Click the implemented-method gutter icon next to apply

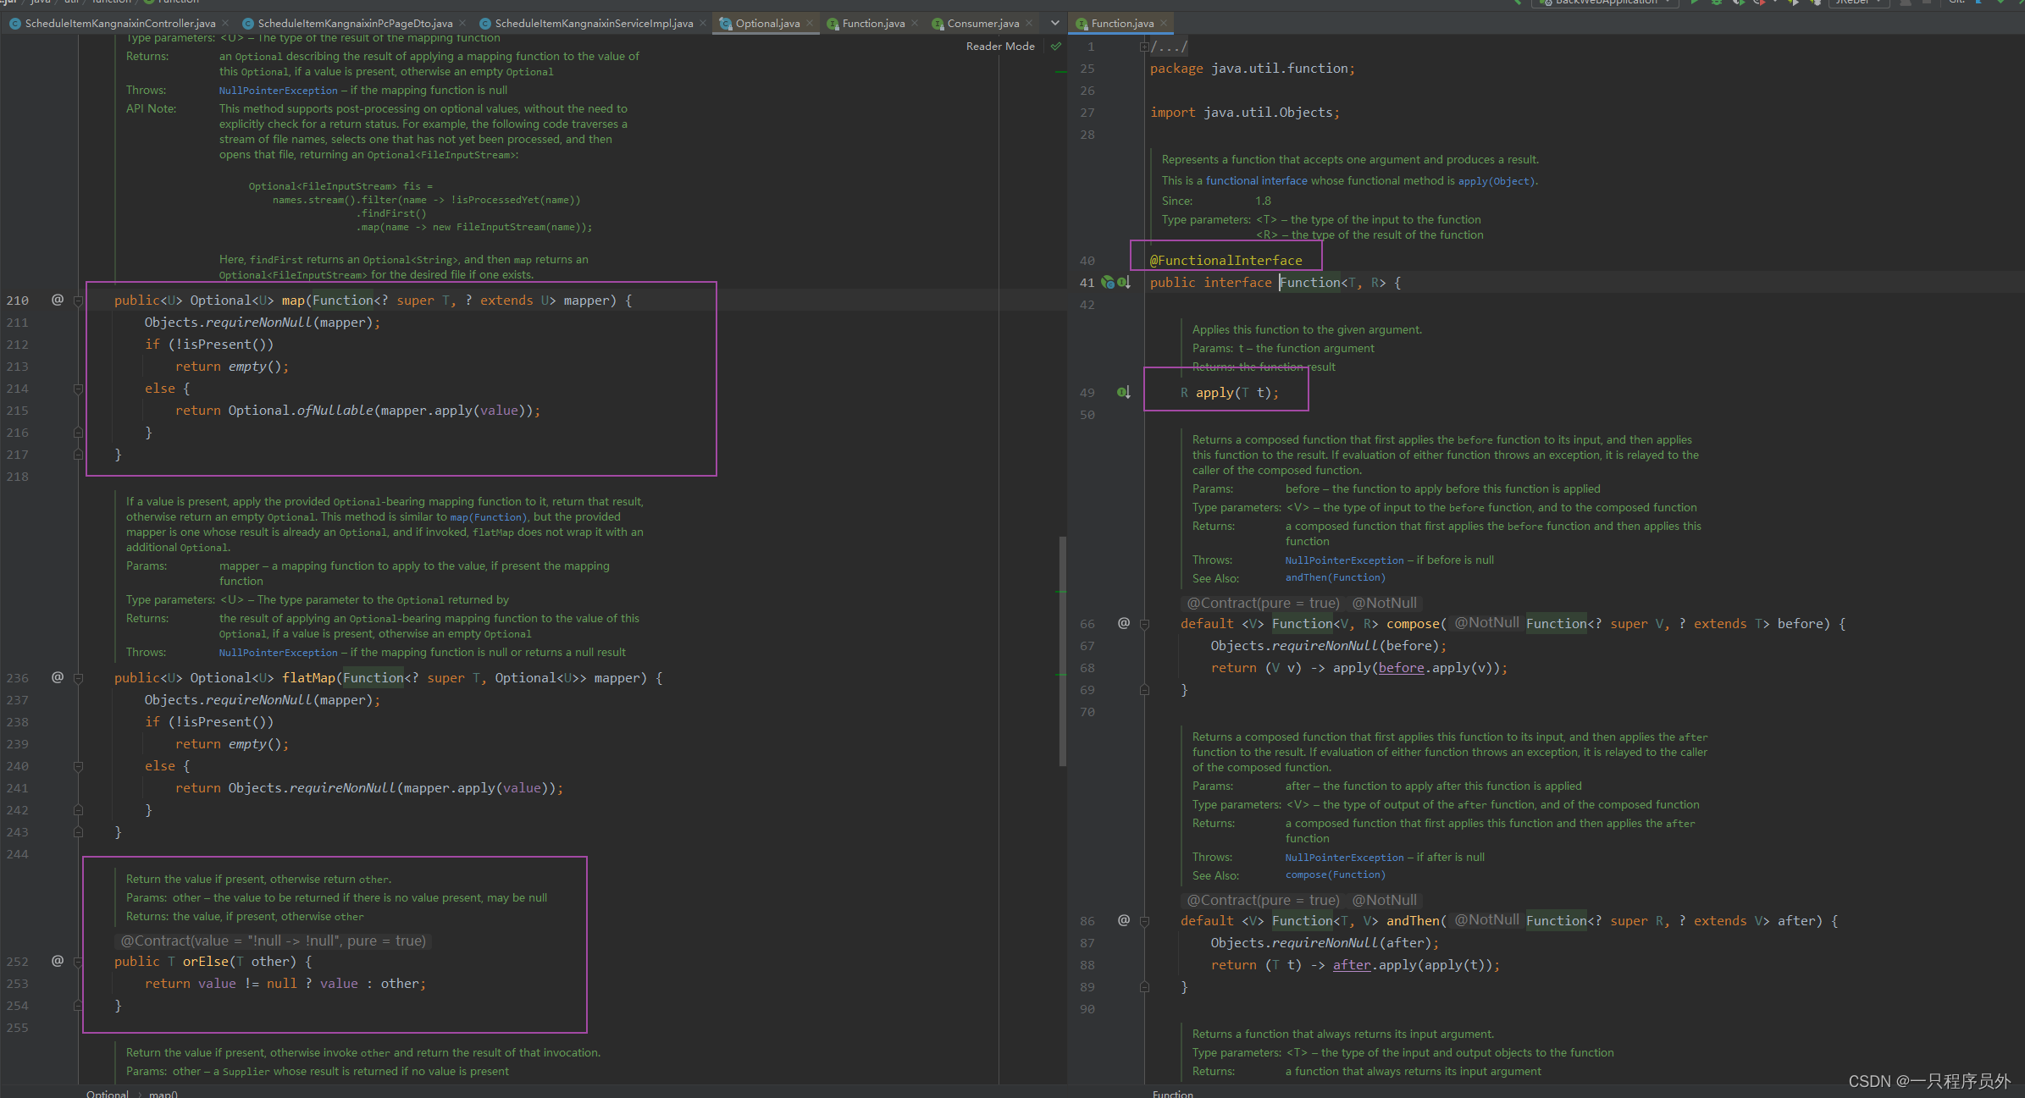[1123, 393]
